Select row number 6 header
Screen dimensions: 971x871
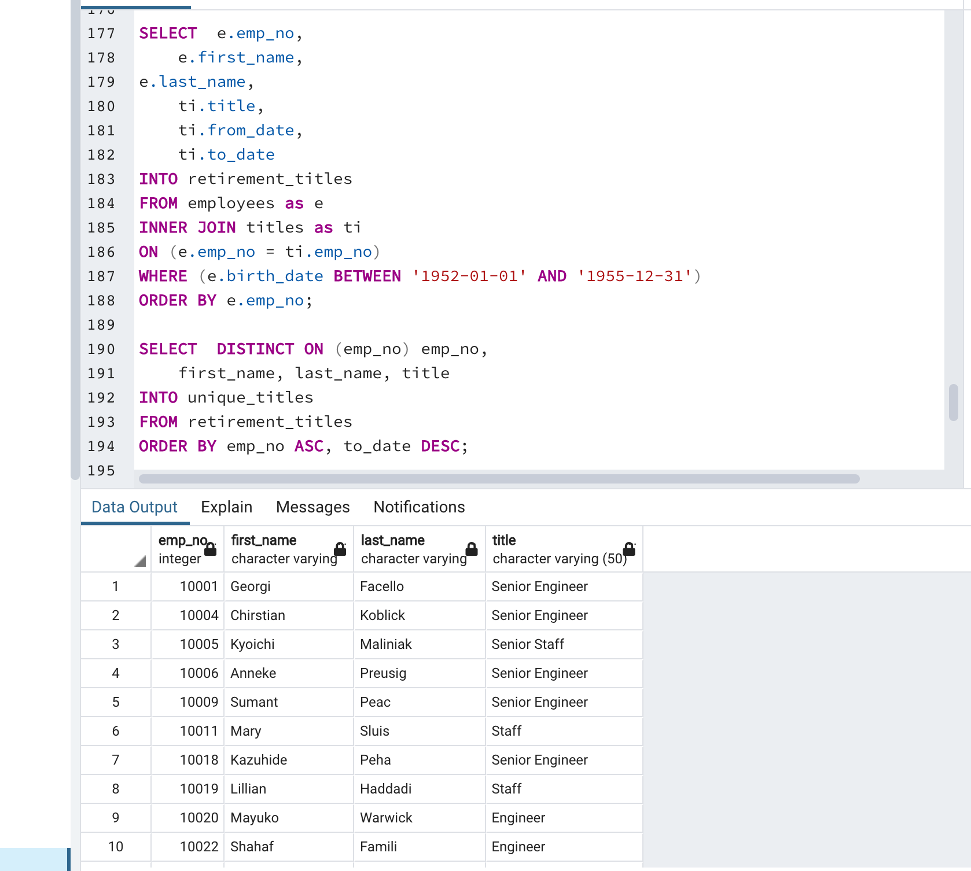(x=116, y=731)
